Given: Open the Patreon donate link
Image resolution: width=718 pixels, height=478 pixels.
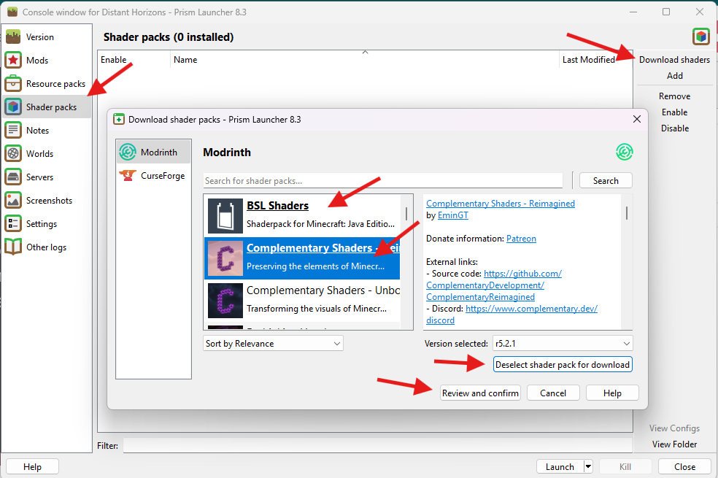Looking at the screenshot, I should coord(521,239).
